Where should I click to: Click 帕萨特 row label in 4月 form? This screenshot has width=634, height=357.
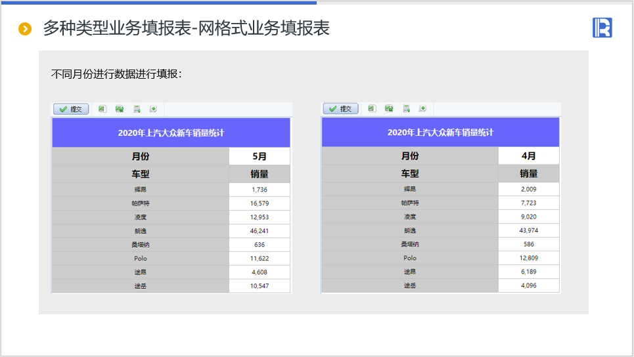click(x=410, y=203)
